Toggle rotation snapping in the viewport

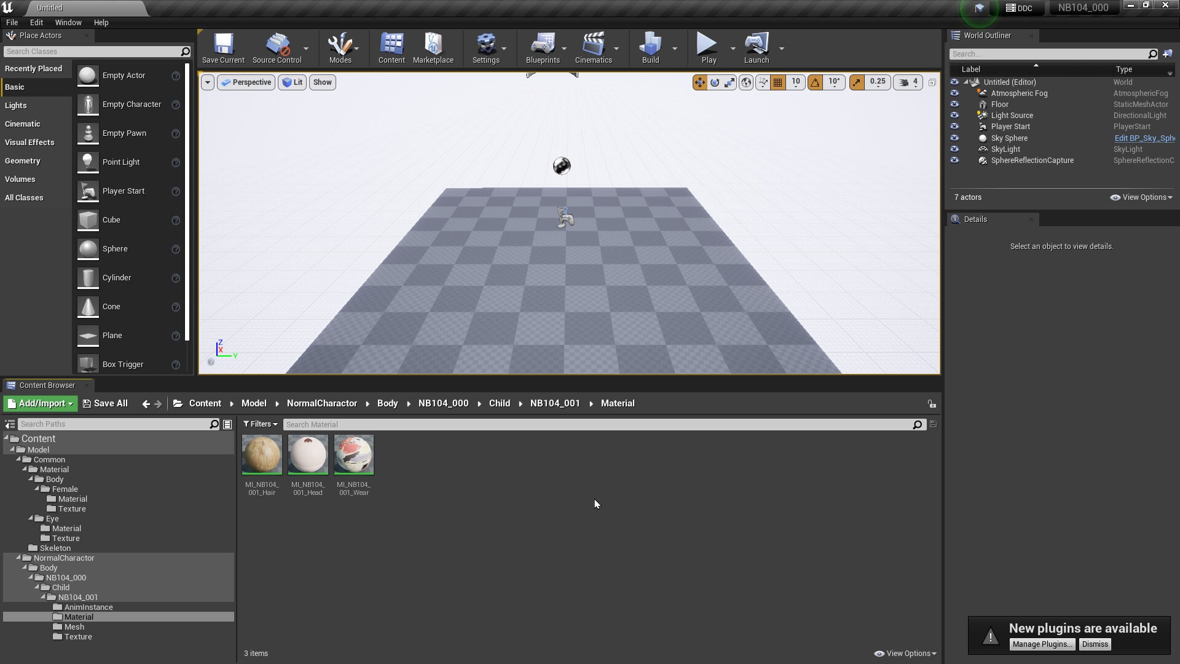(815, 82)
